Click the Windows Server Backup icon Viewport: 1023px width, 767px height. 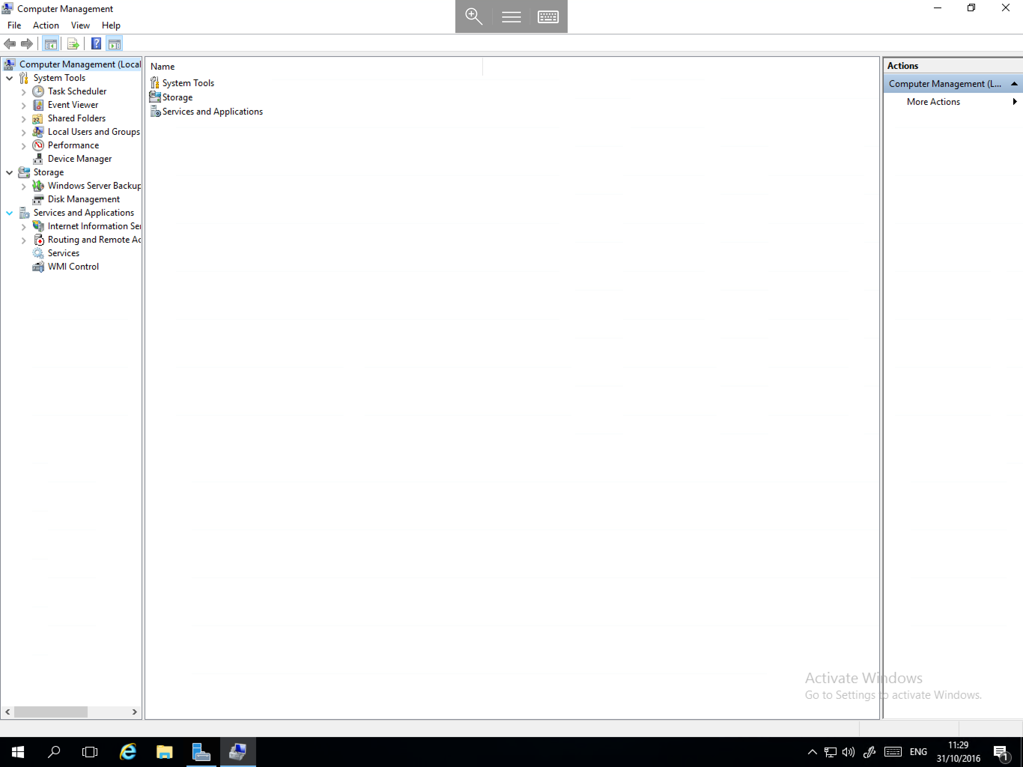tap(38, 185)
